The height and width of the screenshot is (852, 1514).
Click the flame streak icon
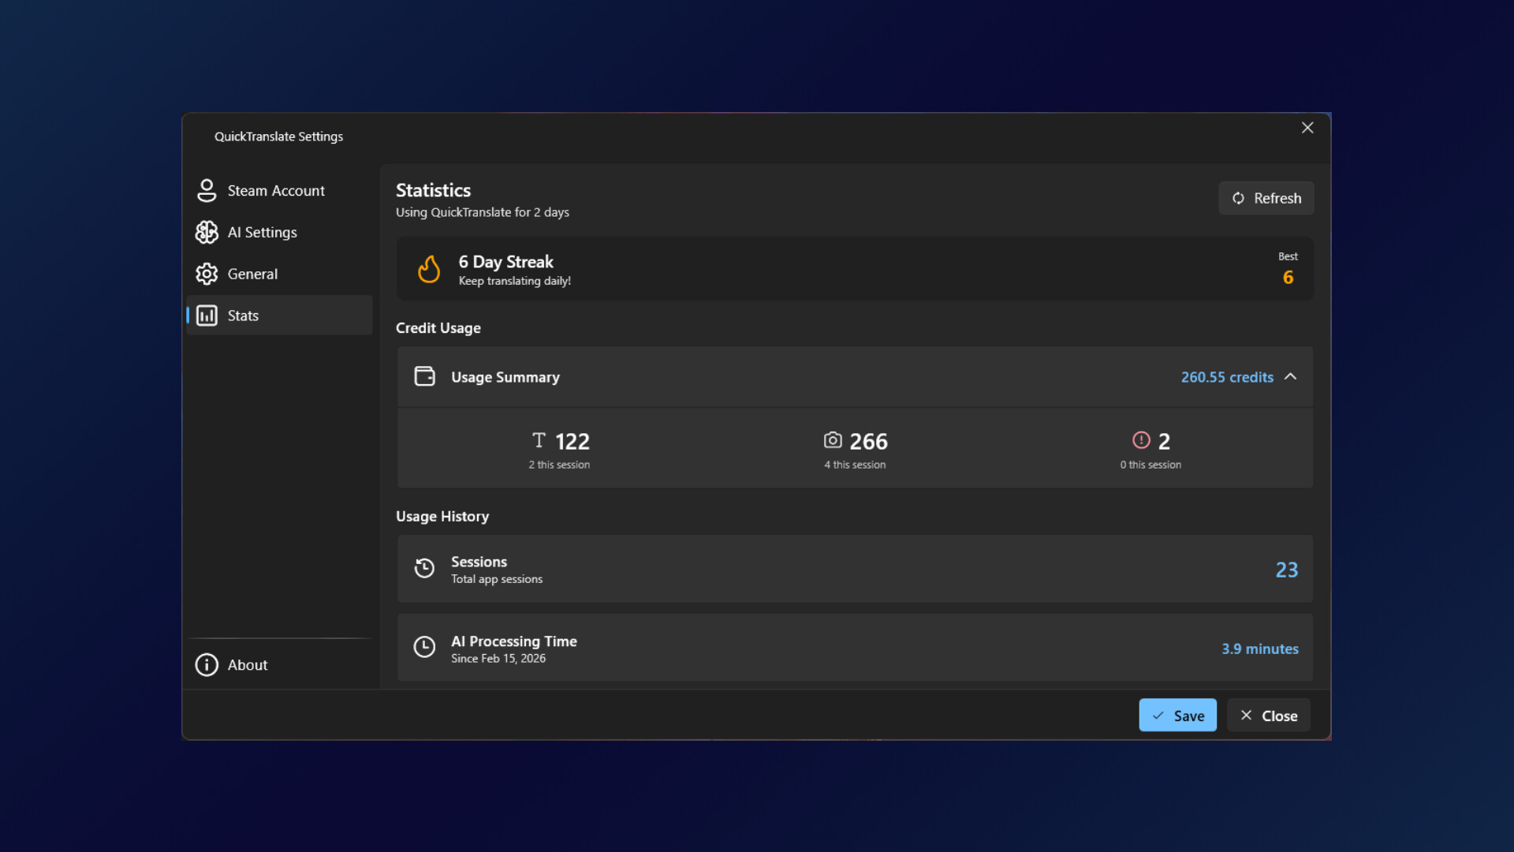pos(429,269)
